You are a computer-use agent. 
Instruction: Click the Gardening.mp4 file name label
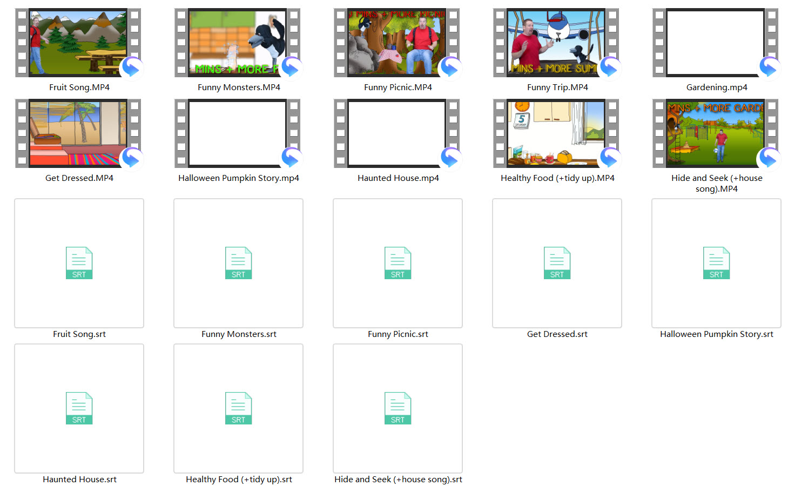coord(716,87)
